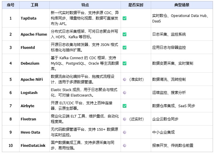Click the TapData tool name
214x154 pixels.
28,18
